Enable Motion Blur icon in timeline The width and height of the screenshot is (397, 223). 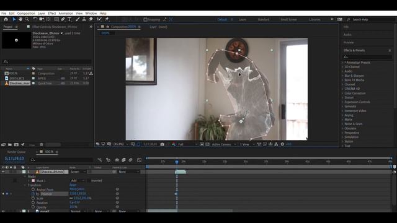[130, 160]
